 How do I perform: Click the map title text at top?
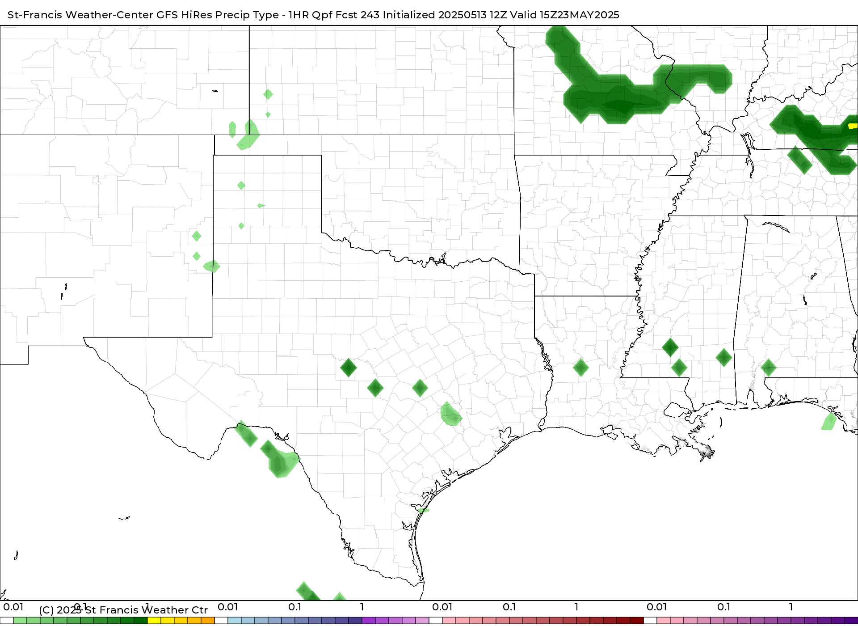point(313,15)
